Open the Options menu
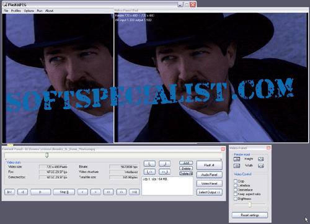This screenshot has width=310, height=224. point(29,11)
